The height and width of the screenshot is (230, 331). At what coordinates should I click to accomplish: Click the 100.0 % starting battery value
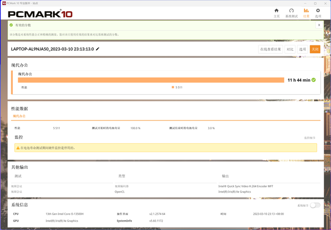[x=135, y=128]
